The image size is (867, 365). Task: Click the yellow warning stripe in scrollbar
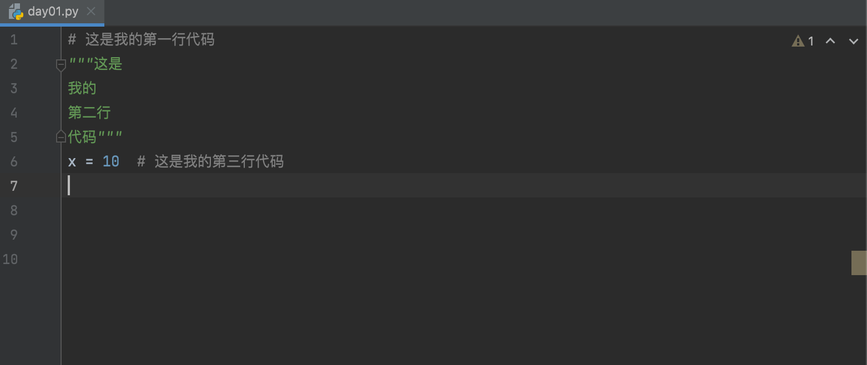(x=859, y=263)
